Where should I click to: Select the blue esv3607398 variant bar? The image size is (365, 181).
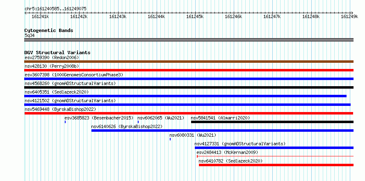(x=189, y=79)
